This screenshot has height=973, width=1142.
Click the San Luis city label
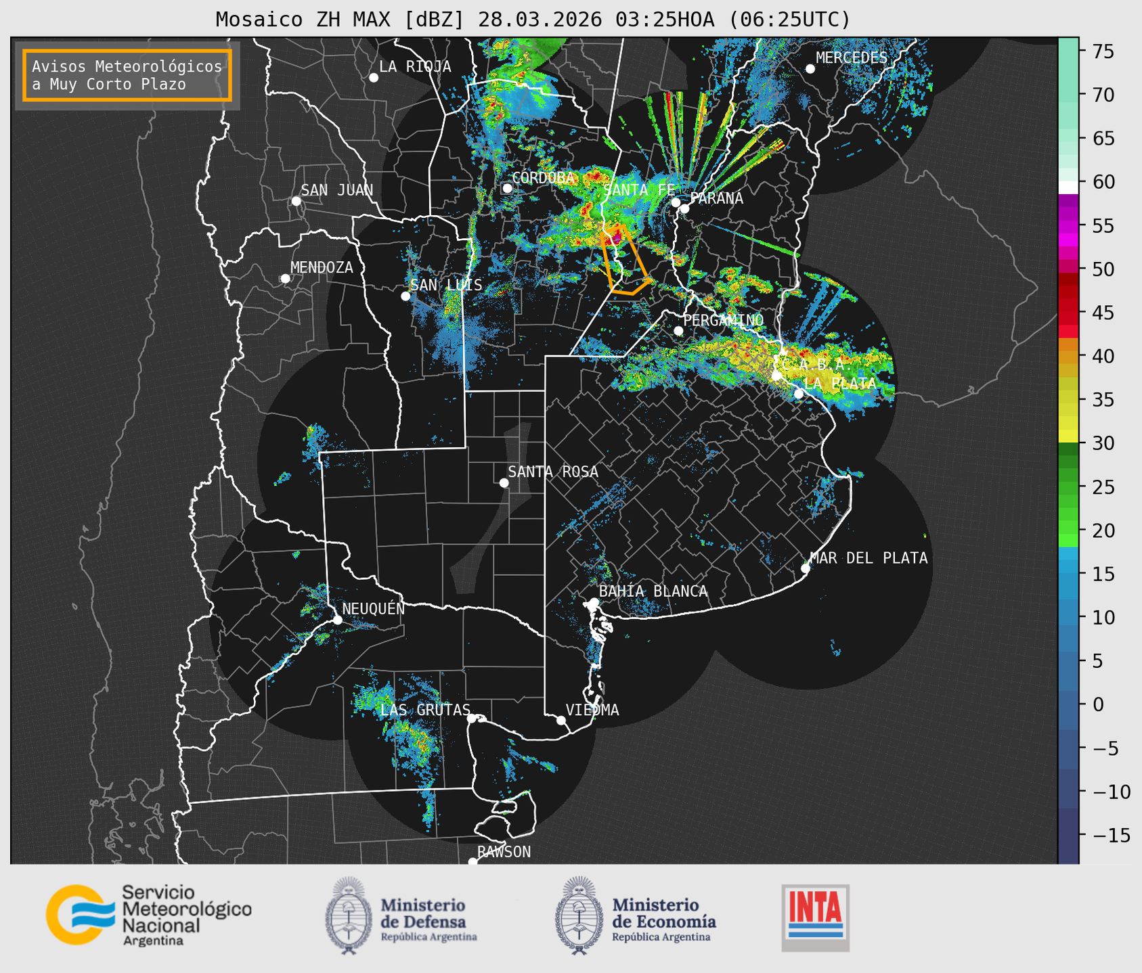click(x=446, y=285)
